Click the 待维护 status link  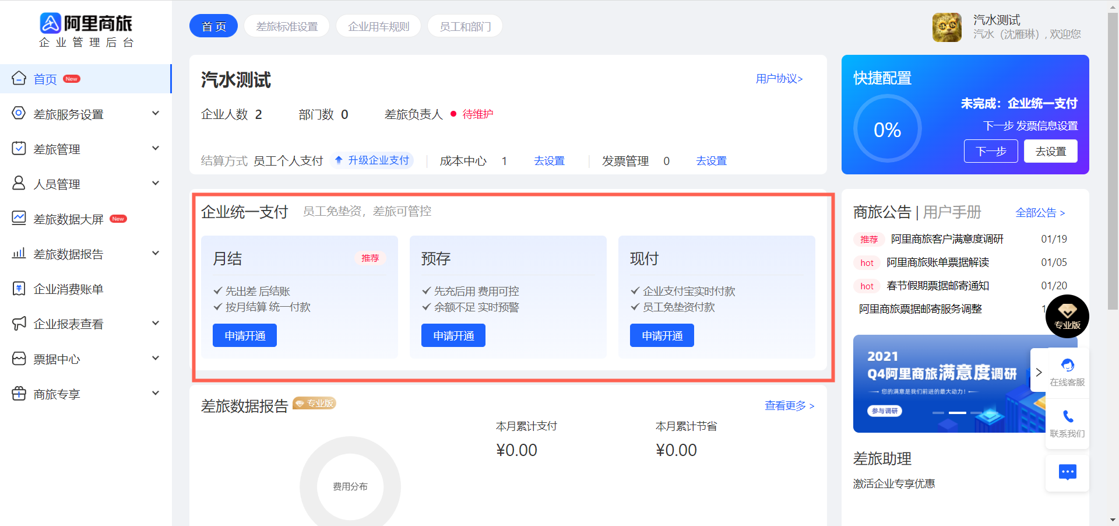(478, 114)
